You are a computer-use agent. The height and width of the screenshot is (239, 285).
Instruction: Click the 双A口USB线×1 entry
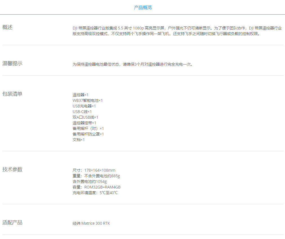tap(85, 117)
